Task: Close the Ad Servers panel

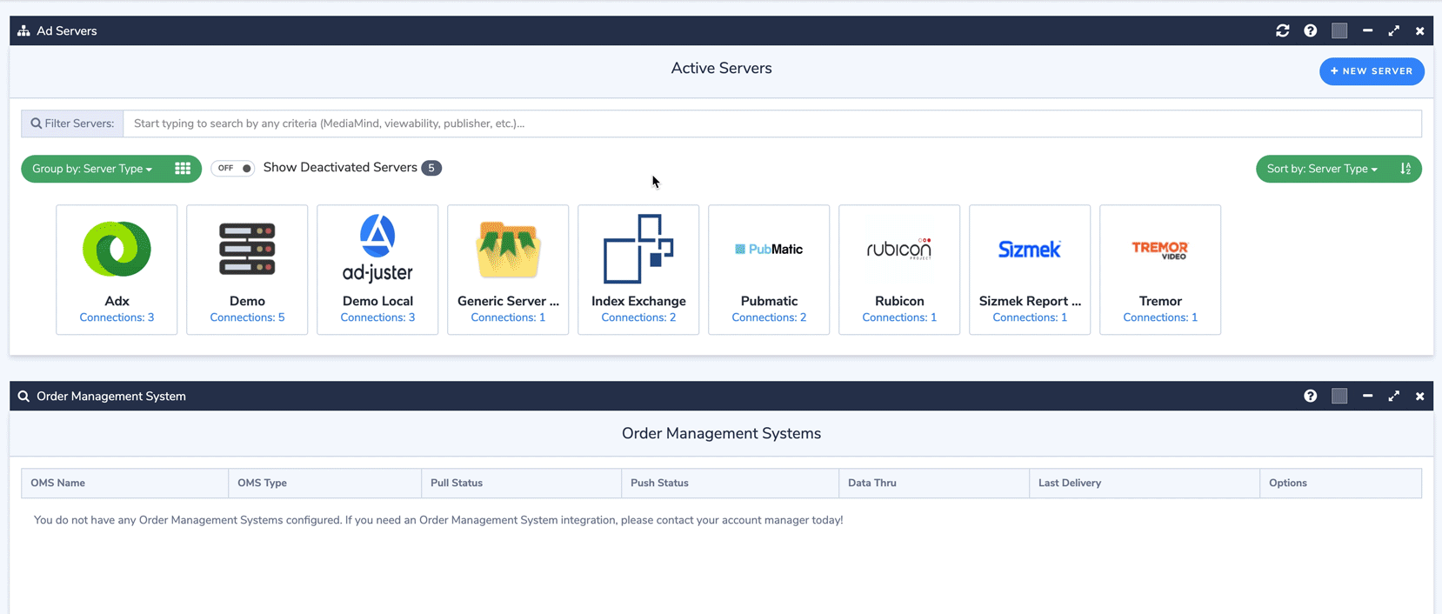Action: click(x=1419, y=30)
